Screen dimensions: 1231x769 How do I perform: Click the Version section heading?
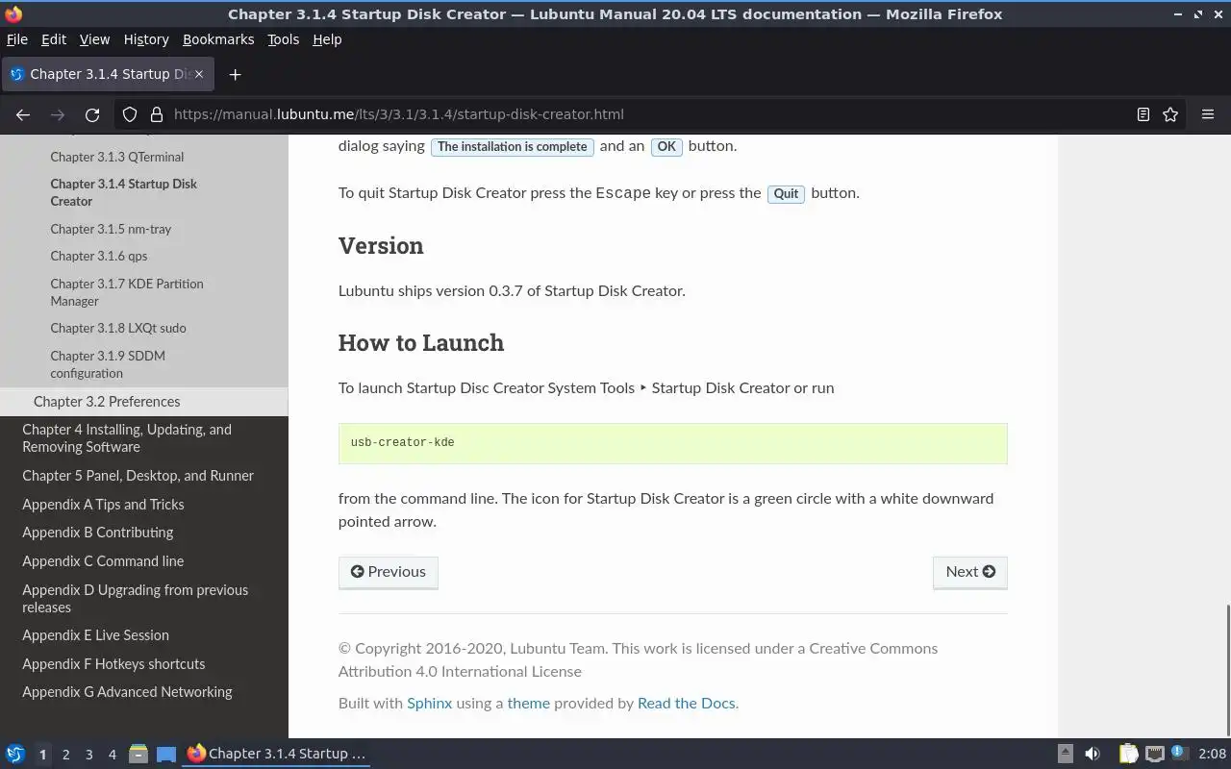coord(381,246)
